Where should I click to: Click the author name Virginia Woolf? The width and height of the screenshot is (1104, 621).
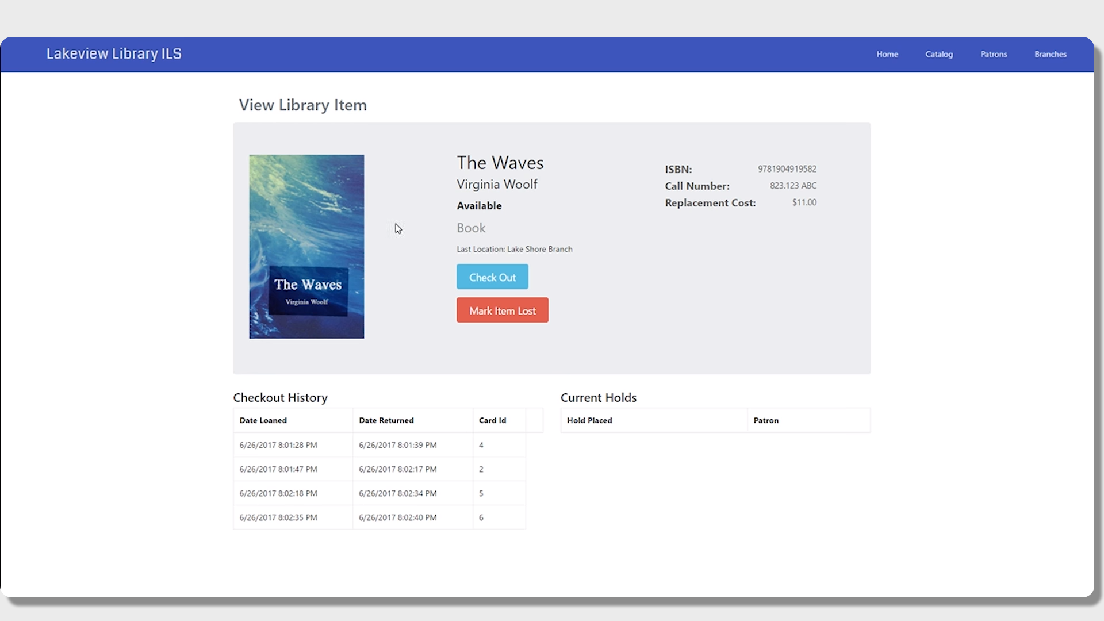497,184
